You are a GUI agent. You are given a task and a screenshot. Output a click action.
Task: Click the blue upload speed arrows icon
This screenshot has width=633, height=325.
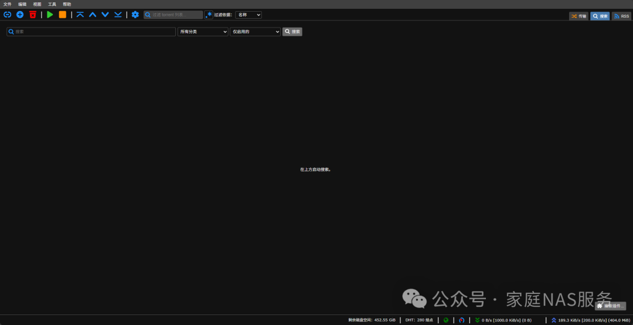pyautogui.click(x=554, y=320)
